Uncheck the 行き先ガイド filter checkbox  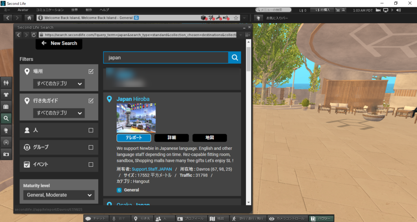pyautogui.click(x=91, y=101)
